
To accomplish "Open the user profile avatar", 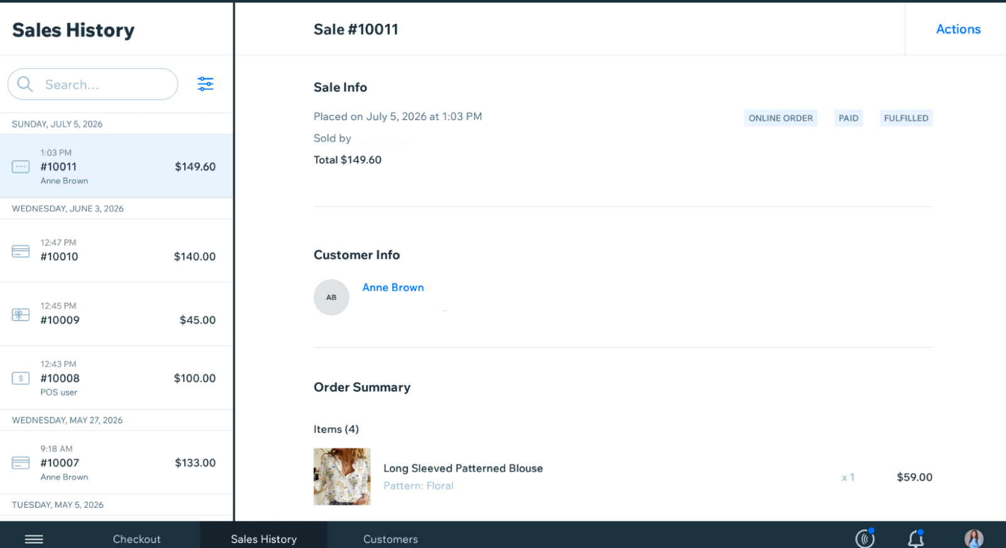I will coord(974,539).
